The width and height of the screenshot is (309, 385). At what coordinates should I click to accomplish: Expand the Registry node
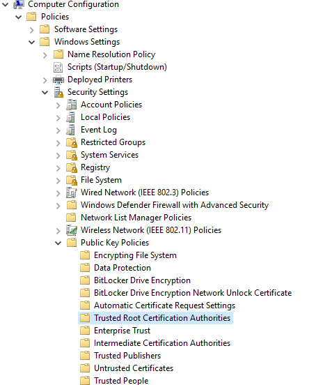click(58, 168)
